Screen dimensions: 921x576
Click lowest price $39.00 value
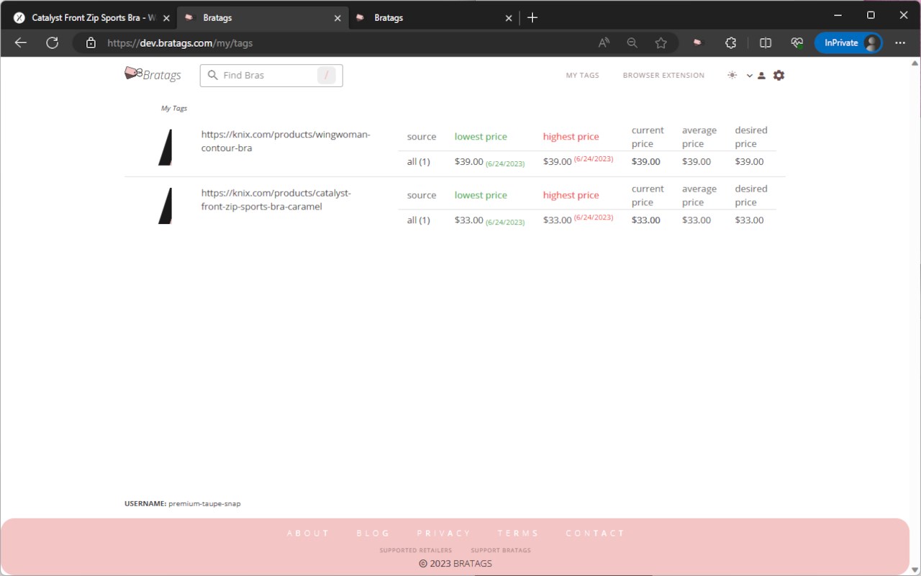pos(469,161)
